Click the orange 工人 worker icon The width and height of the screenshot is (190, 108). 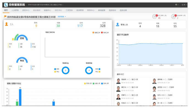(7, 24)
